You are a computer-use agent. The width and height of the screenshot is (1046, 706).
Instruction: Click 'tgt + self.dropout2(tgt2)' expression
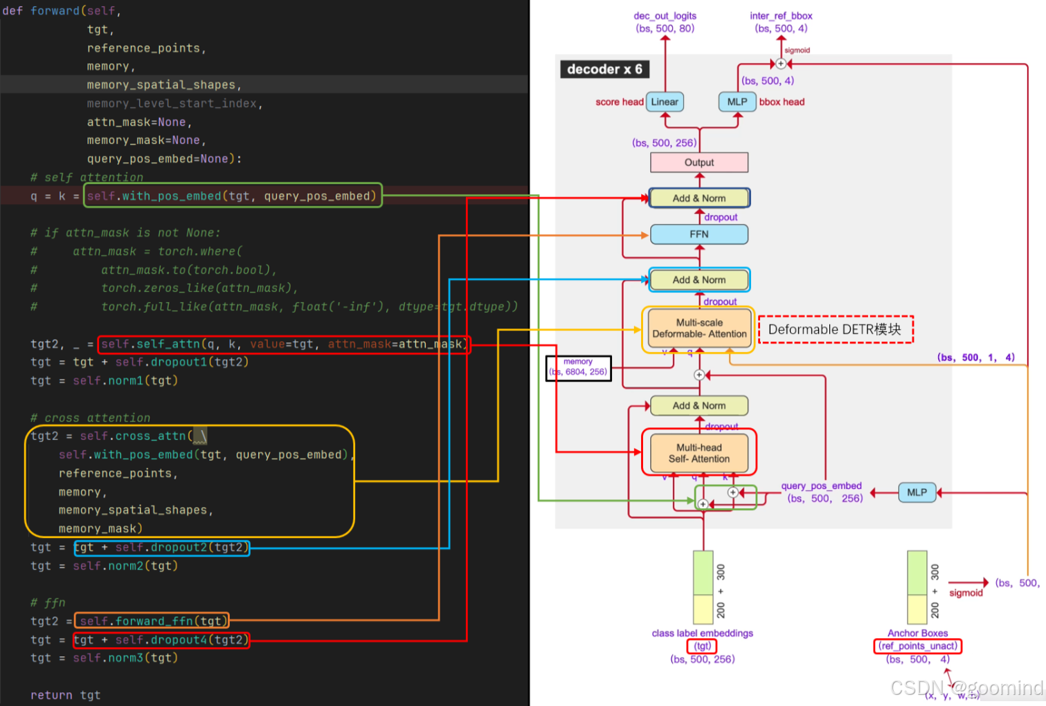pos(161,548)
